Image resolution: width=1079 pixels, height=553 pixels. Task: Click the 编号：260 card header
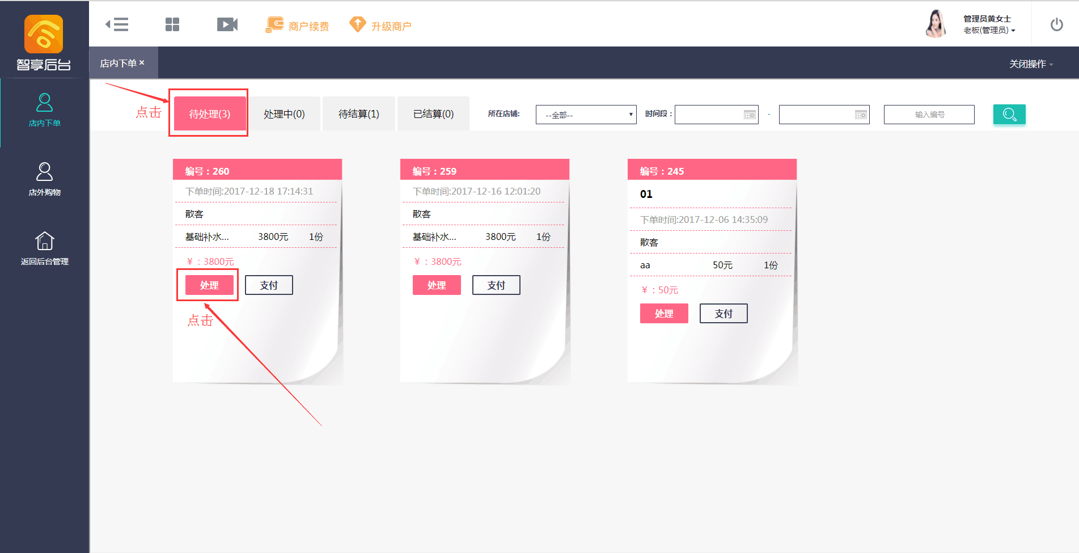pyautogui.click(x=257, y=170)
